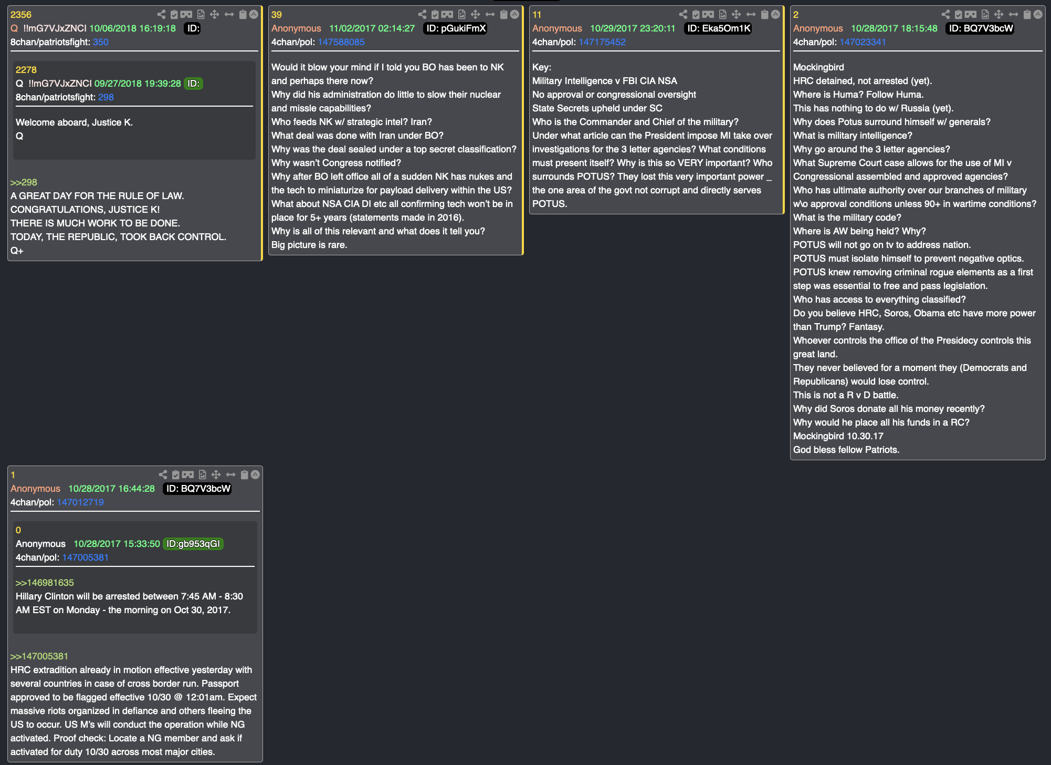Follow the >>147005381 reply reference
The height and width of the screenshot is (765, 1051).
click(x=39, y=656)
